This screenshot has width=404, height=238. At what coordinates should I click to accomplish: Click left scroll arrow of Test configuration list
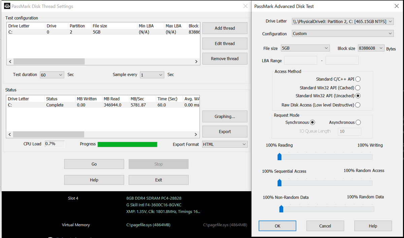(10, 62)
